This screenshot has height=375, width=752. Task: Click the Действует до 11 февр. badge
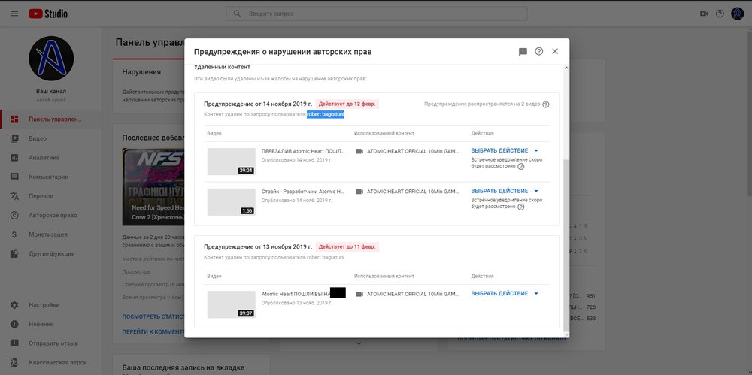pyautogui.click(x=347, y=247)
